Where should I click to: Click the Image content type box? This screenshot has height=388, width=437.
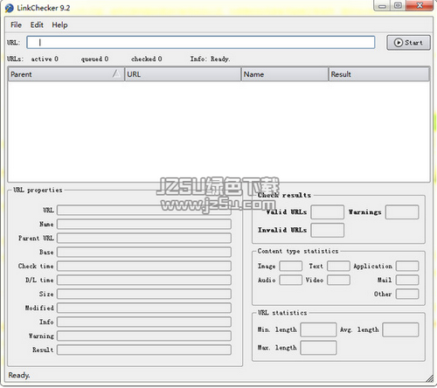pyautogui.click(x=291, y=266)
